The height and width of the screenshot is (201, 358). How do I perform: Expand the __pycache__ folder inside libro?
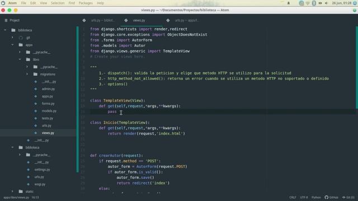(27, 67)
